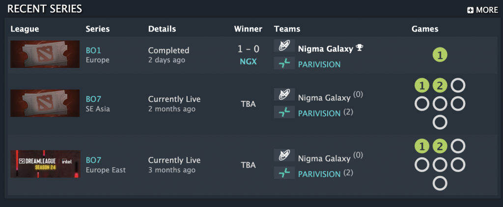
Task: Click Nigma Galaxy logo in SE Asia row
Action: (284, 95)
